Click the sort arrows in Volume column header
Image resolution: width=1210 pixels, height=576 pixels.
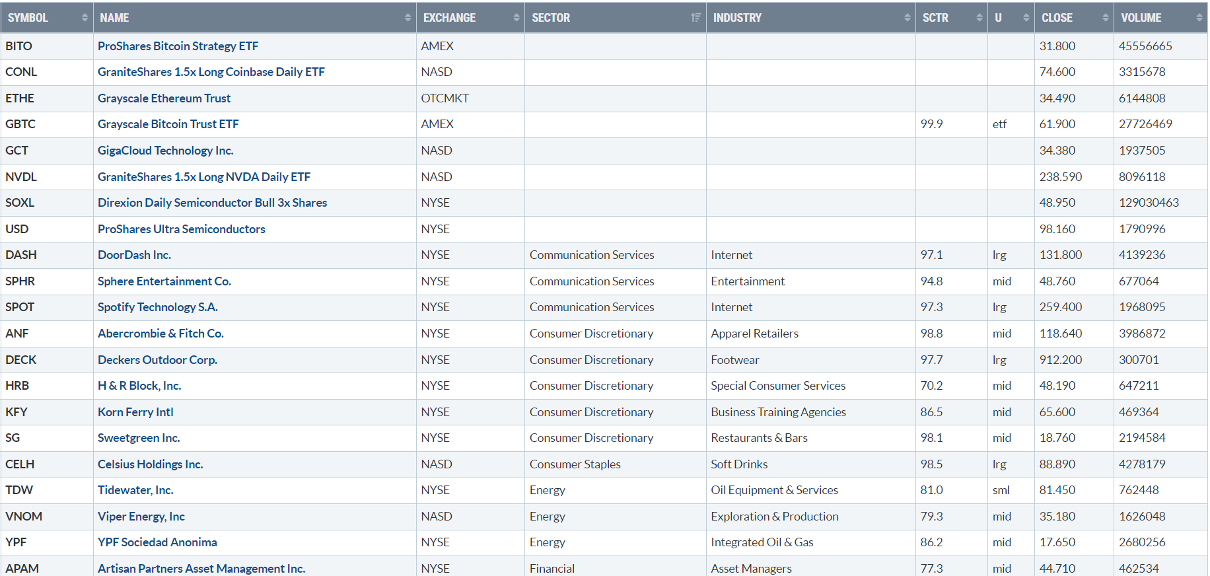pyautogui.click(x=1199, y=18)
